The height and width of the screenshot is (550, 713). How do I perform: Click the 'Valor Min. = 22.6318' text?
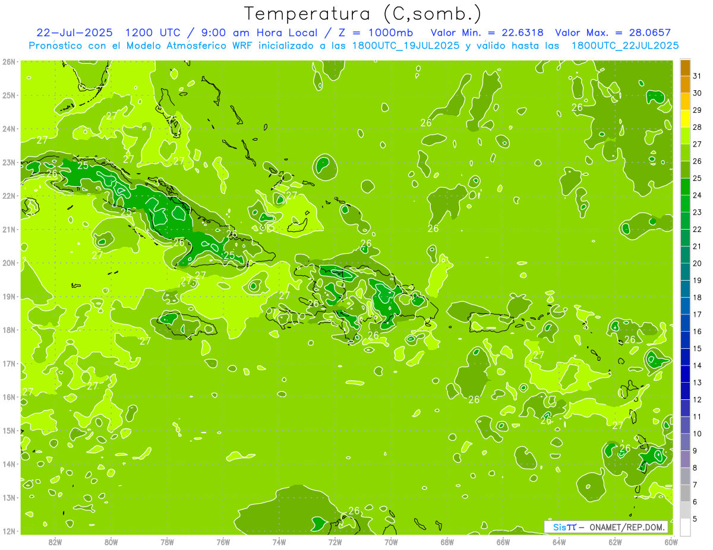pos(486,33)
